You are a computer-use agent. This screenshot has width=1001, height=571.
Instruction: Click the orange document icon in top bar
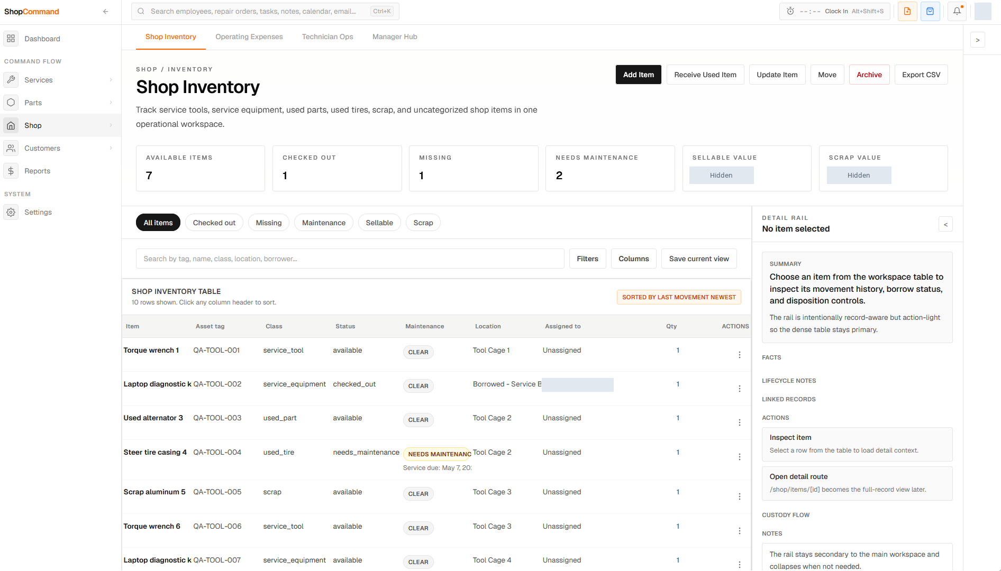coord(907,11)
